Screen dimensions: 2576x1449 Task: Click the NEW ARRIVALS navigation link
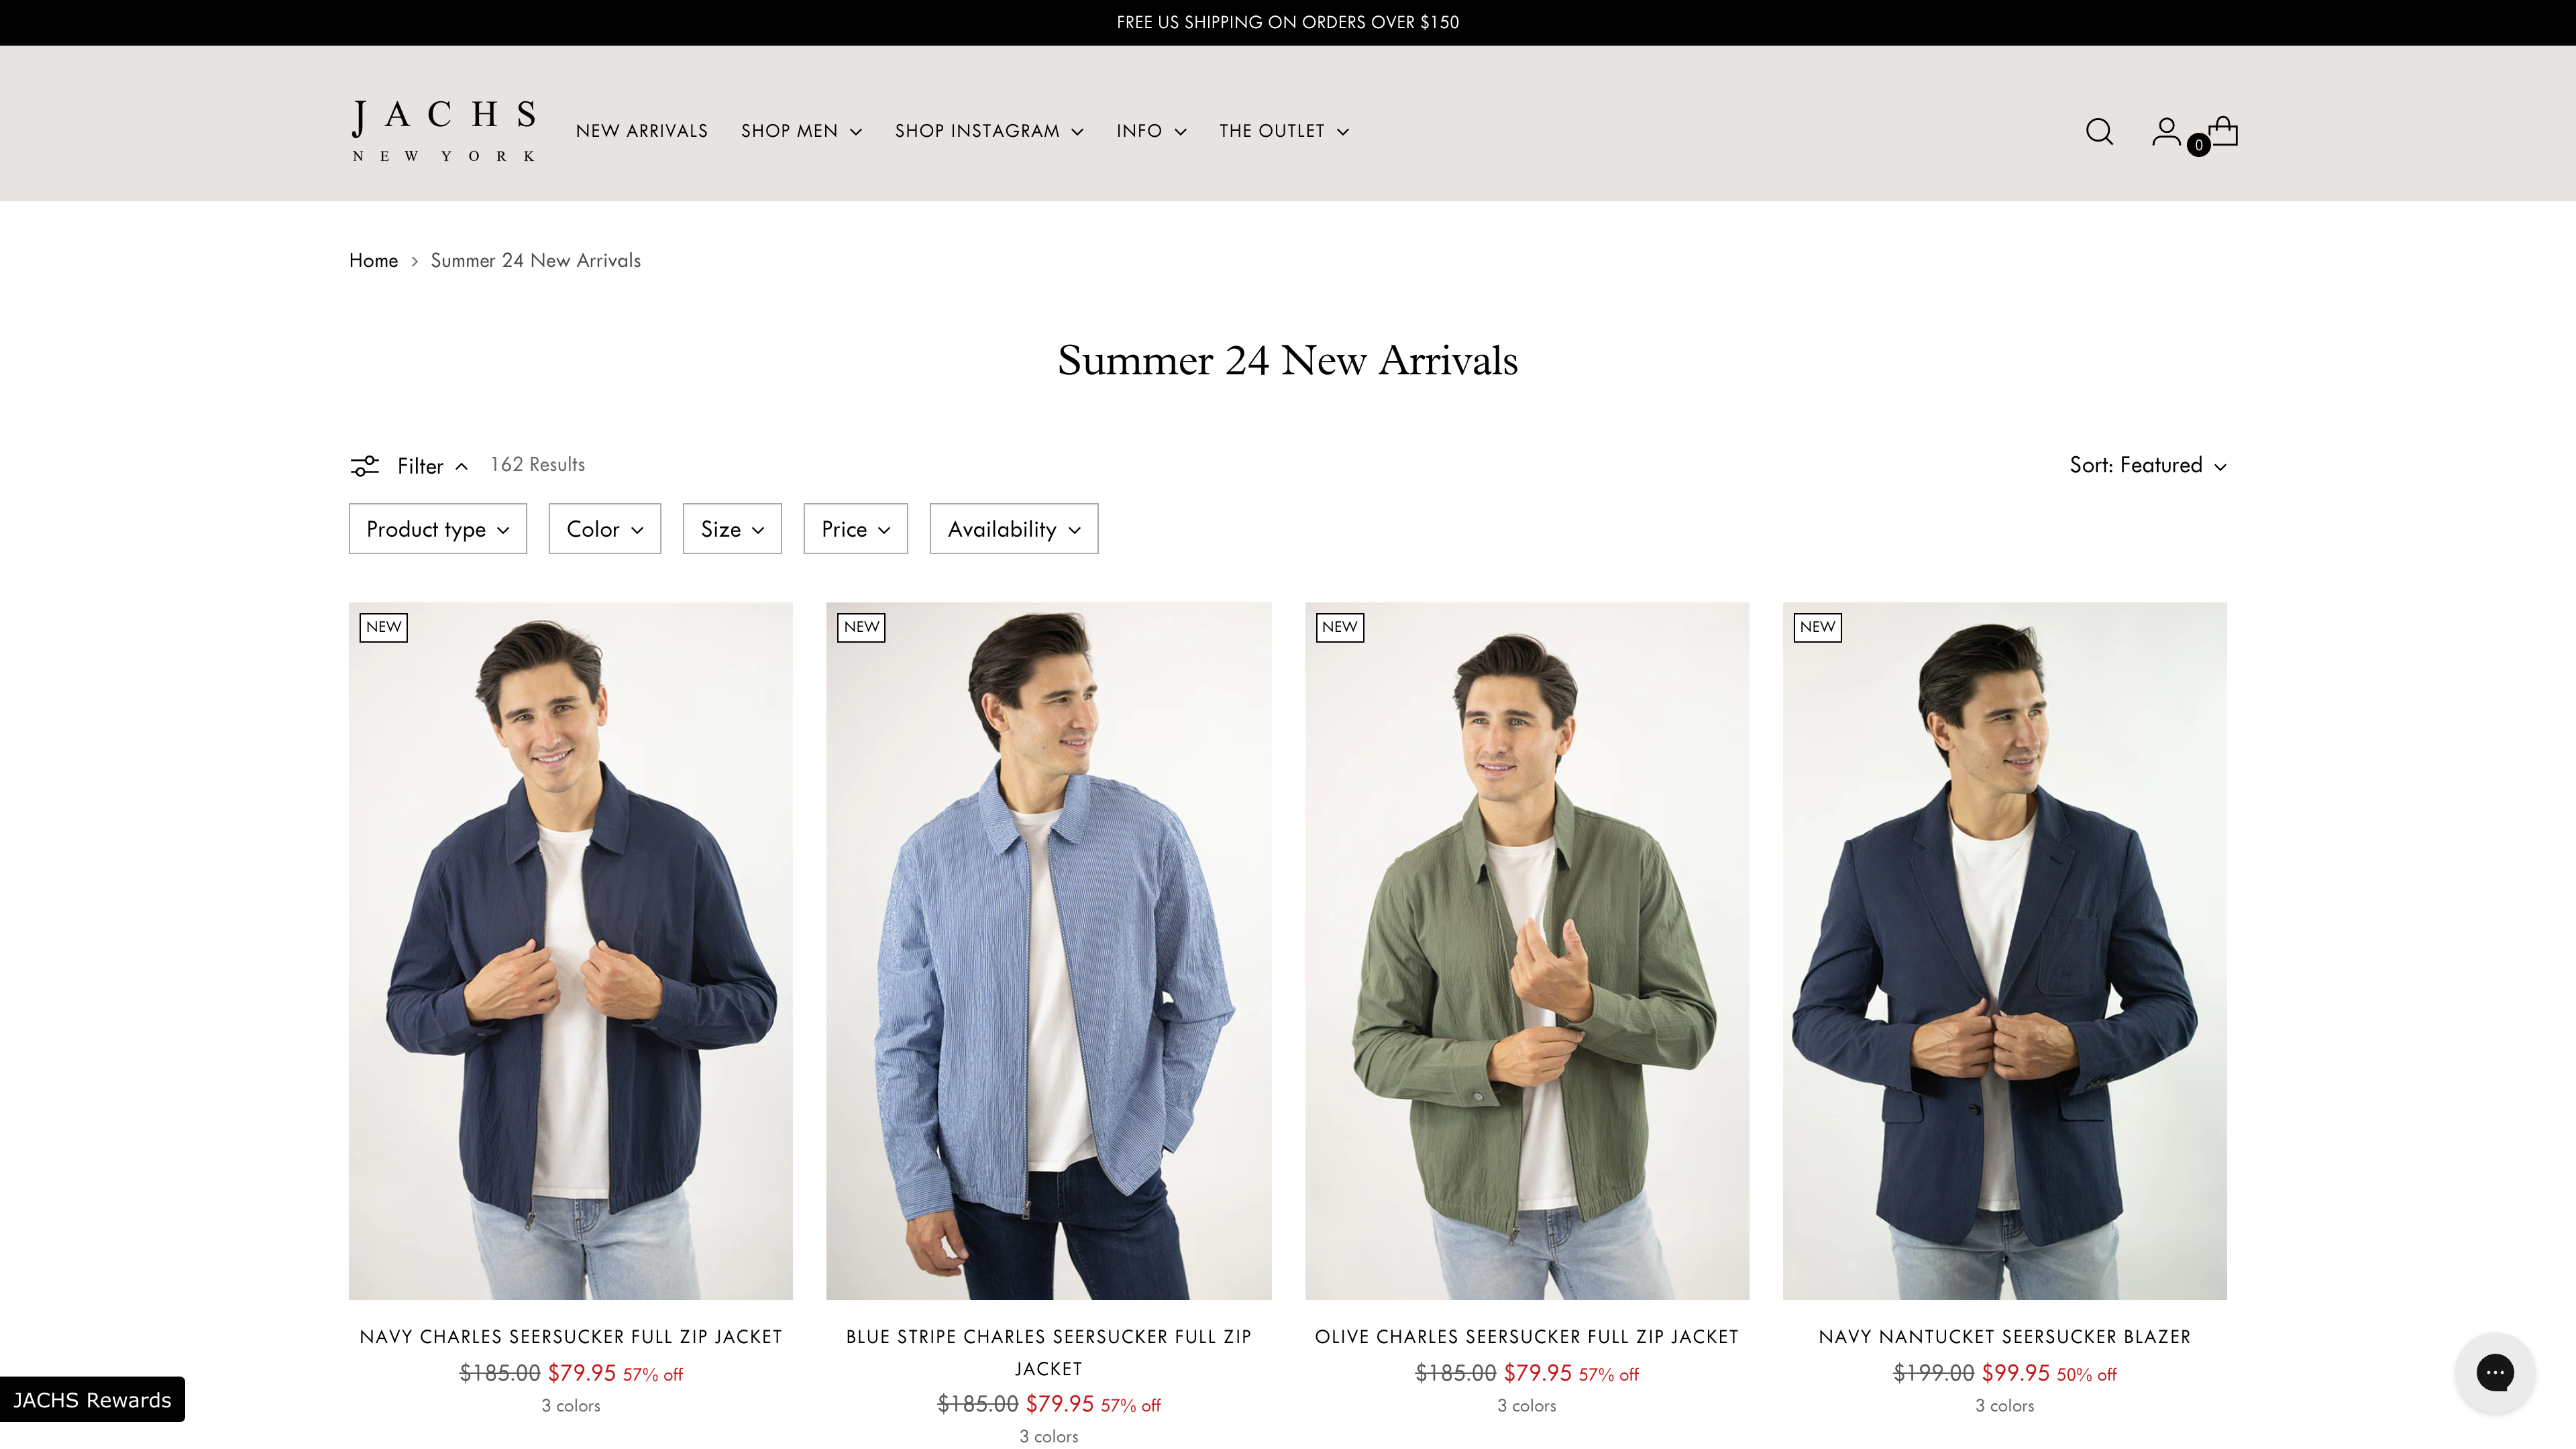pos(642,131)
